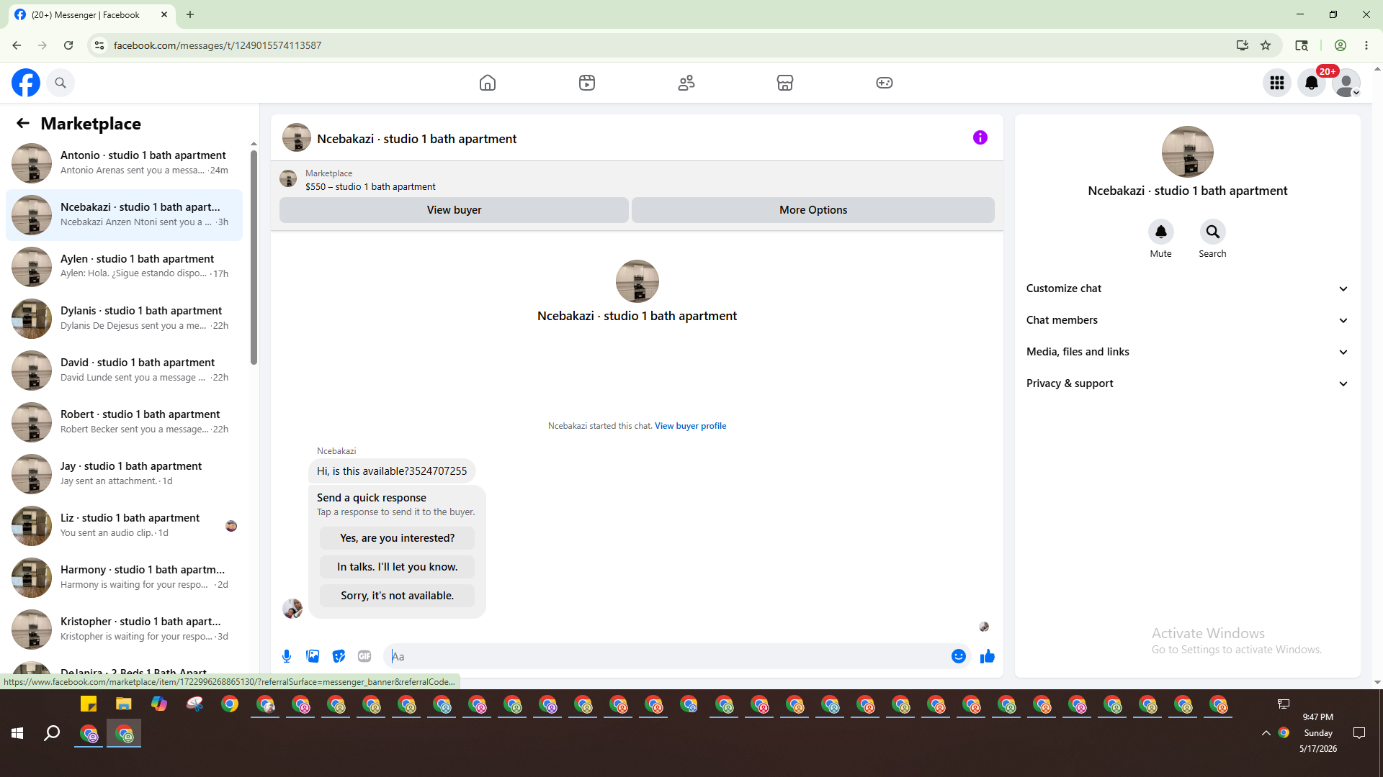Open the Facebook logo home link
Screen dimensions: 1383x777
(26, 83)
